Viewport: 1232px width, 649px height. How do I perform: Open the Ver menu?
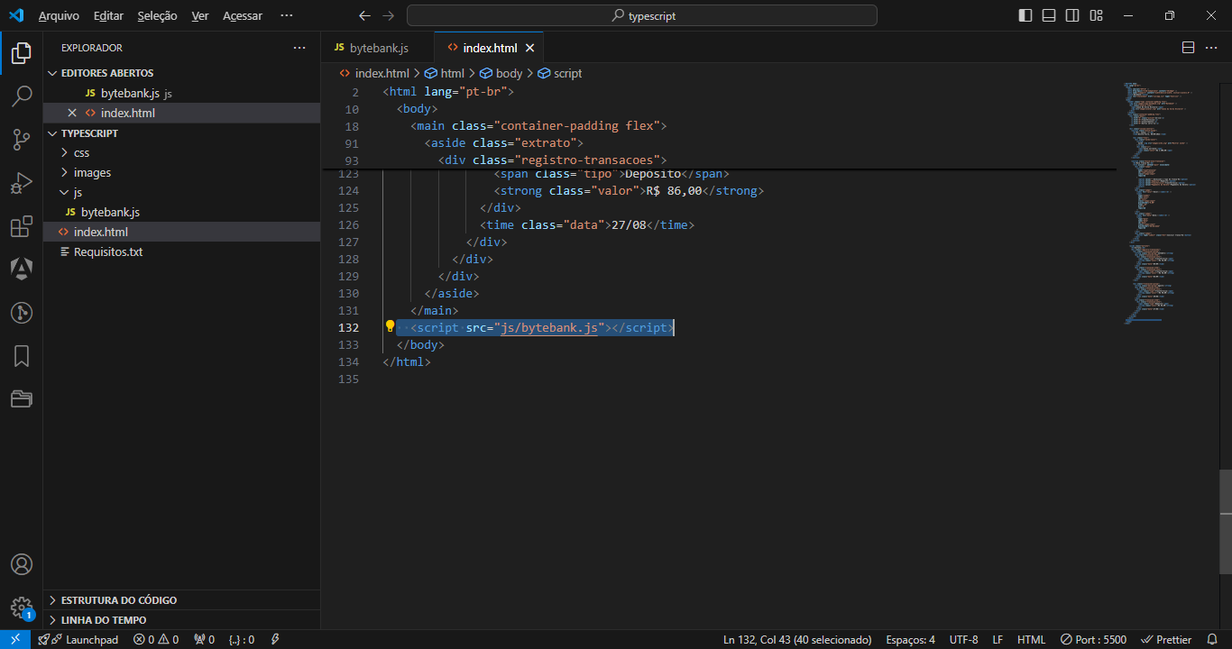pyautogui.click(x=200, y=15)
